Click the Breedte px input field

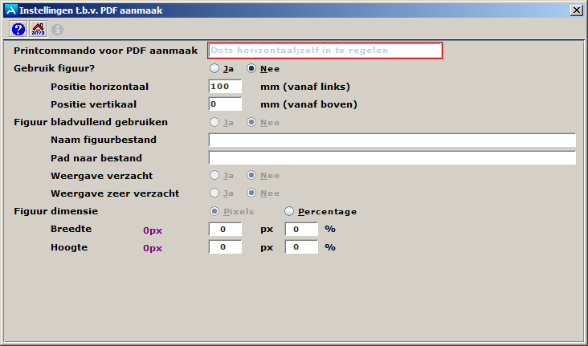coord(225,229)
